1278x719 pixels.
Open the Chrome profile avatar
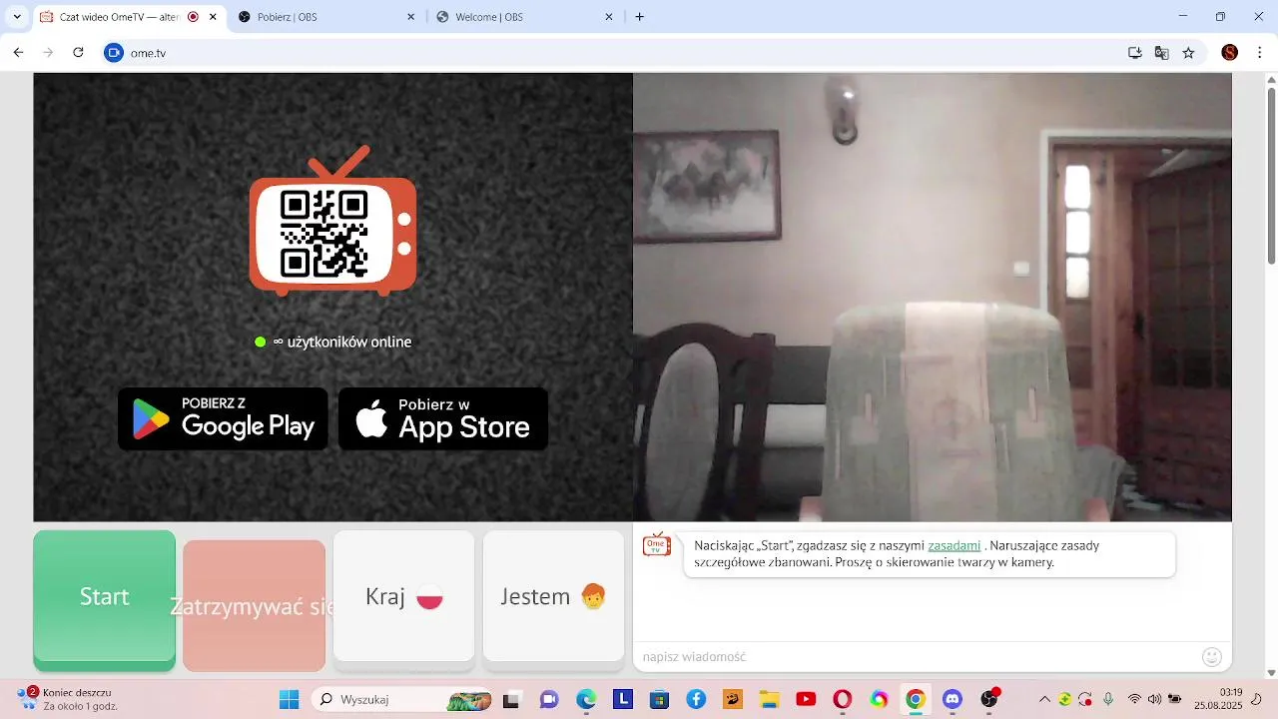(1230, 53)
